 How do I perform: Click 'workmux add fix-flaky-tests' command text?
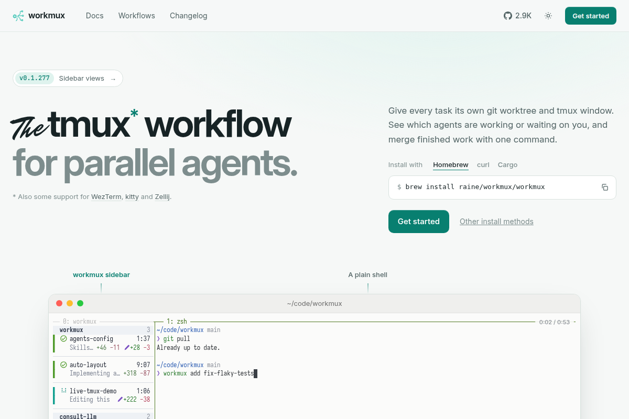pyautogui.click(x=208, y=373)
